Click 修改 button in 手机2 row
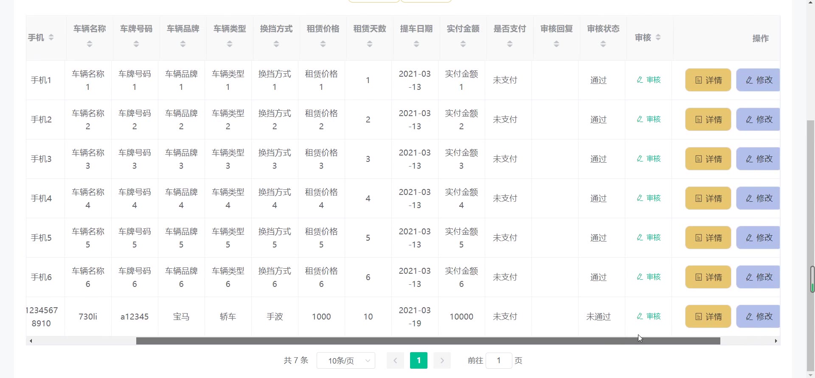The width and height of the screenshot is (815, 378). [x=758, y=119]
